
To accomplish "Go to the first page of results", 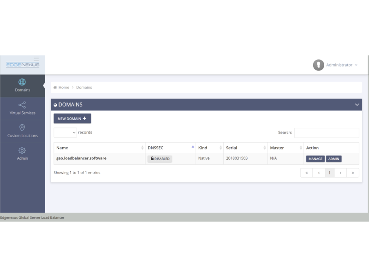I will tap(306, 173).
